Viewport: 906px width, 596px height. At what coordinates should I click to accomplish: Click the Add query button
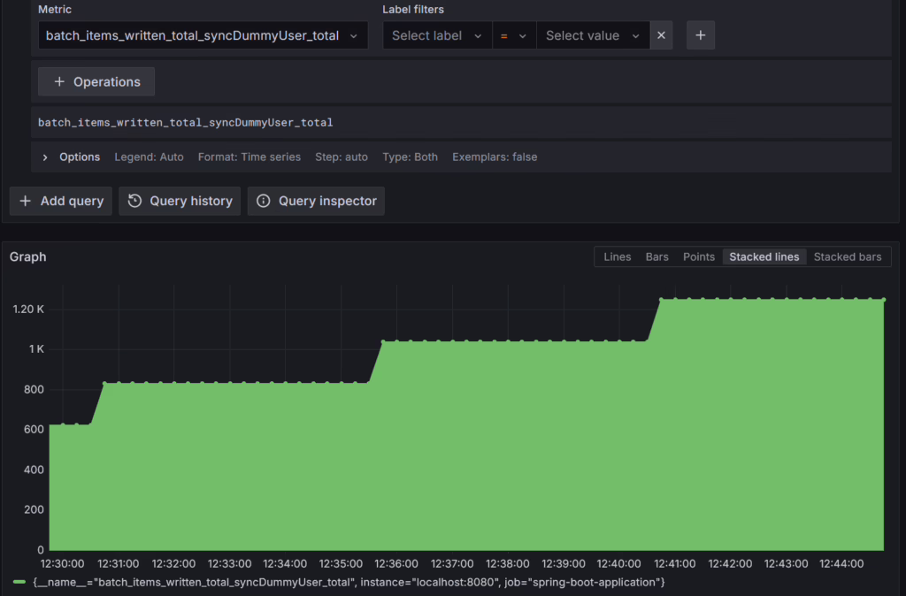coord(61,201)
